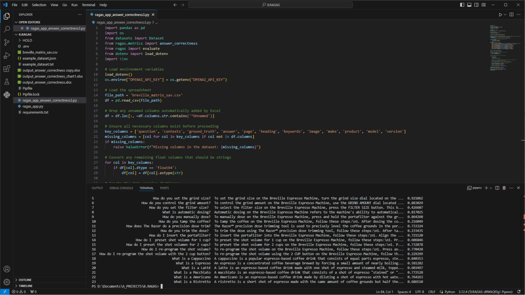Image resolution: width=525 pixels, height=295 pixels.
Task: Add a new terminal with plus icon
Action: 486,188
